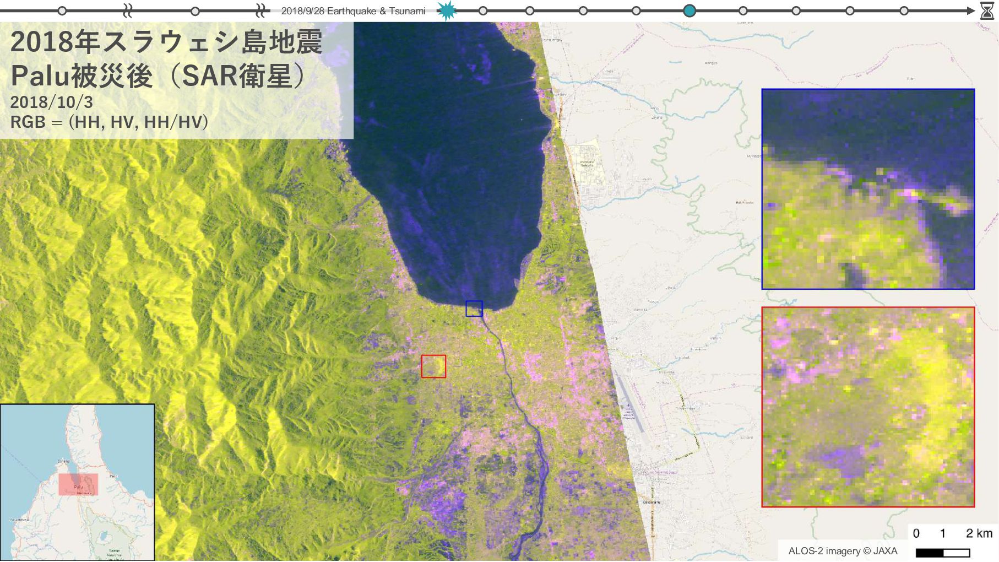Image resolution: width=999 pixels, height=562 pixels.
Task: Select the filled teal timeline marker
Action: (x=689, y=10)
